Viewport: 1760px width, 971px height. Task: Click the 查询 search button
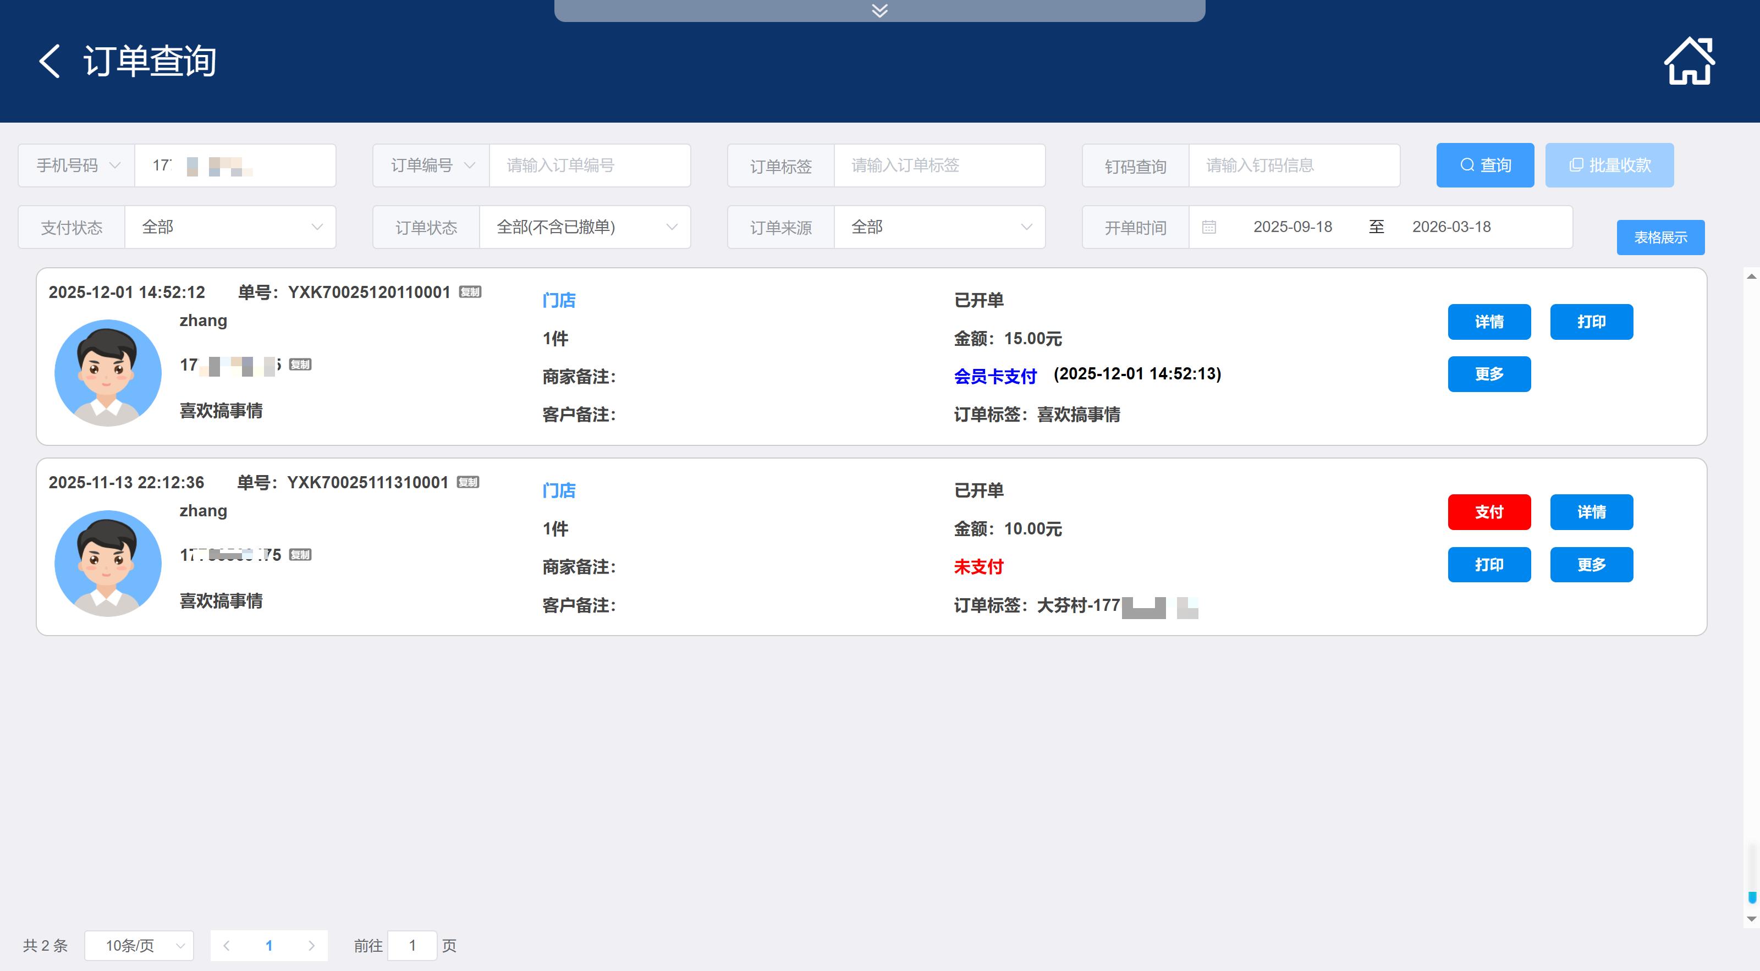coord(1484,165)
